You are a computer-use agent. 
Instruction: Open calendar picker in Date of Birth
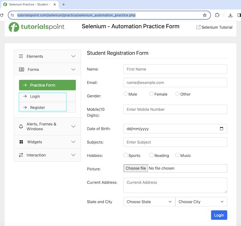coord(222,129)
